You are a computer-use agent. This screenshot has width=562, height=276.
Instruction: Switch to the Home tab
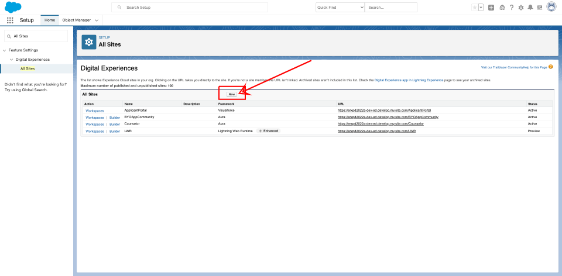pyautogui.click(x=49, y=20)
